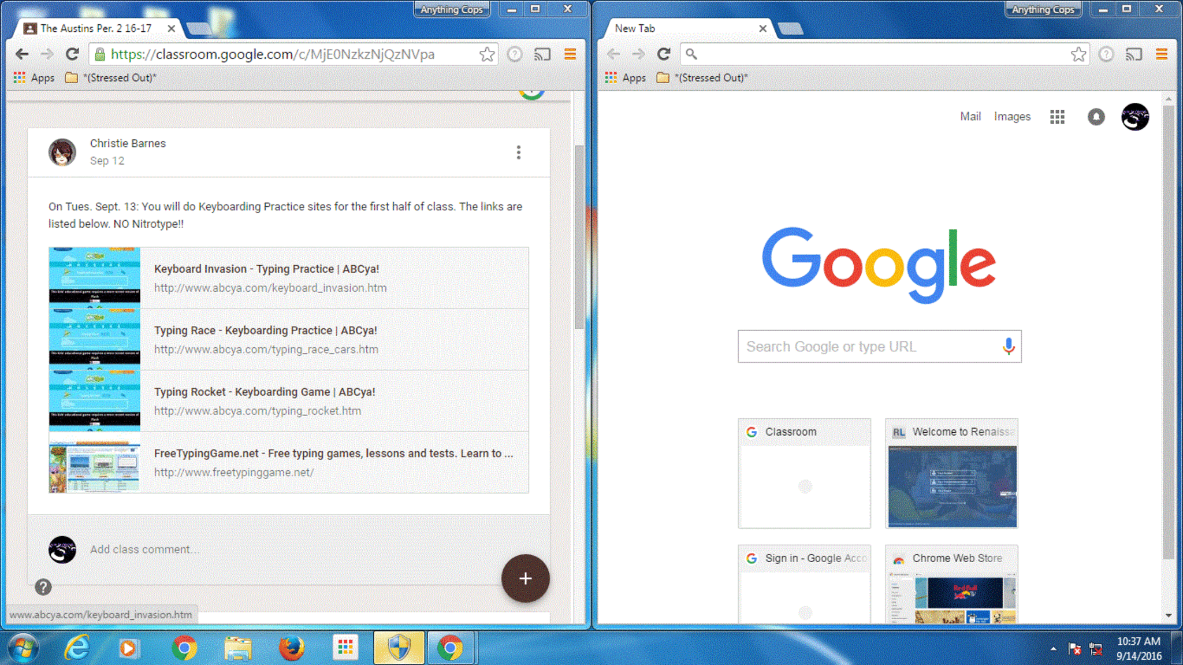Reload the Classroom page
This screenshot has height=665, width=1183.
pyautogui.click(x=72, y=54)
